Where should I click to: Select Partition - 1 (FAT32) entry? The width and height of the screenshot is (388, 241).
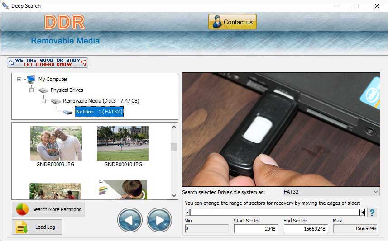[99, 112]
